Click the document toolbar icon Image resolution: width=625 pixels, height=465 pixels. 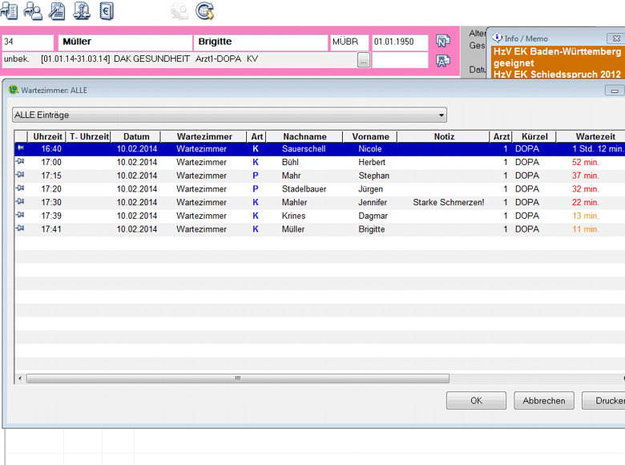(58, 10)
